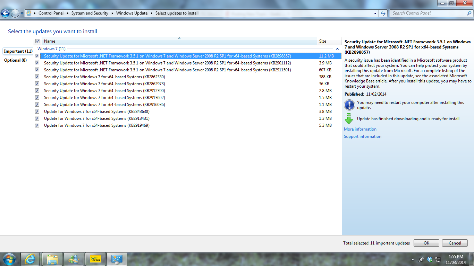Open the Windows Start menu

pyautogui.click(x=9, y=259)
